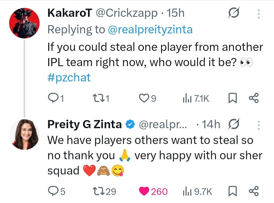The width and height of the screenshot is (274, 203).
Task: Open KakaroT's profile picture
Action: [24, 23]
